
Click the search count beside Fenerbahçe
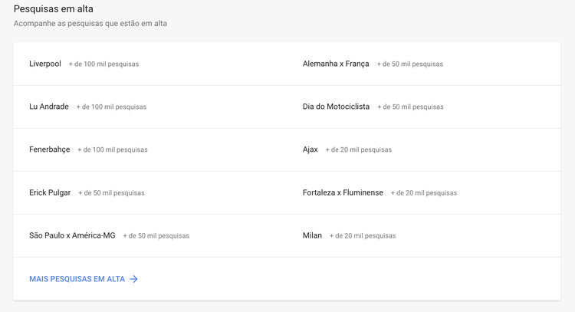pos(113,150)
